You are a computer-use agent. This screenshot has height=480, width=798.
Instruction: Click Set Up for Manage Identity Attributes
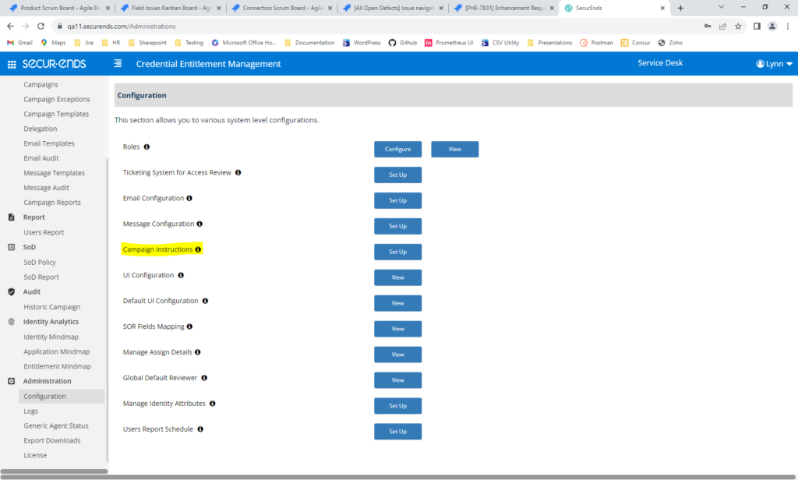[x=398, y=406]
